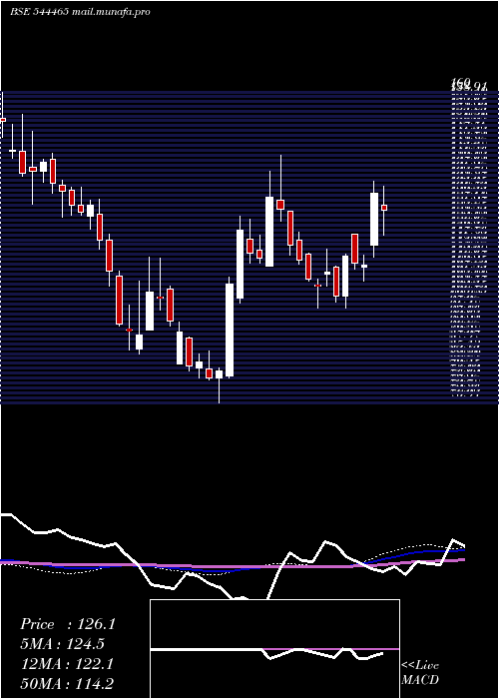Open the MACD inset chart box

pyautogui.click(x=274, y=649)
